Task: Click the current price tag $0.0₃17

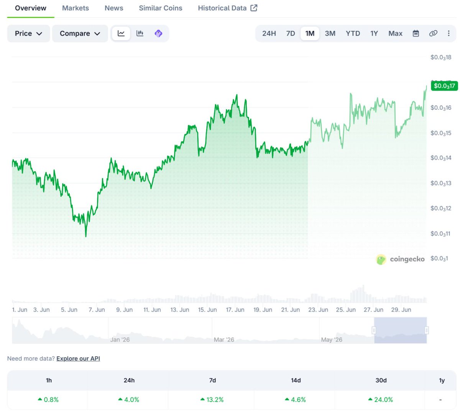Action: 445,86
